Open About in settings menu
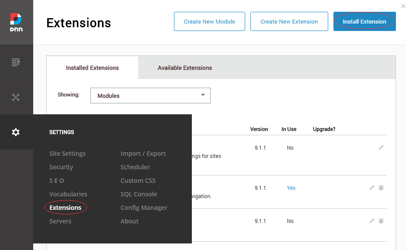406x250 pixels. coord(129,221)
